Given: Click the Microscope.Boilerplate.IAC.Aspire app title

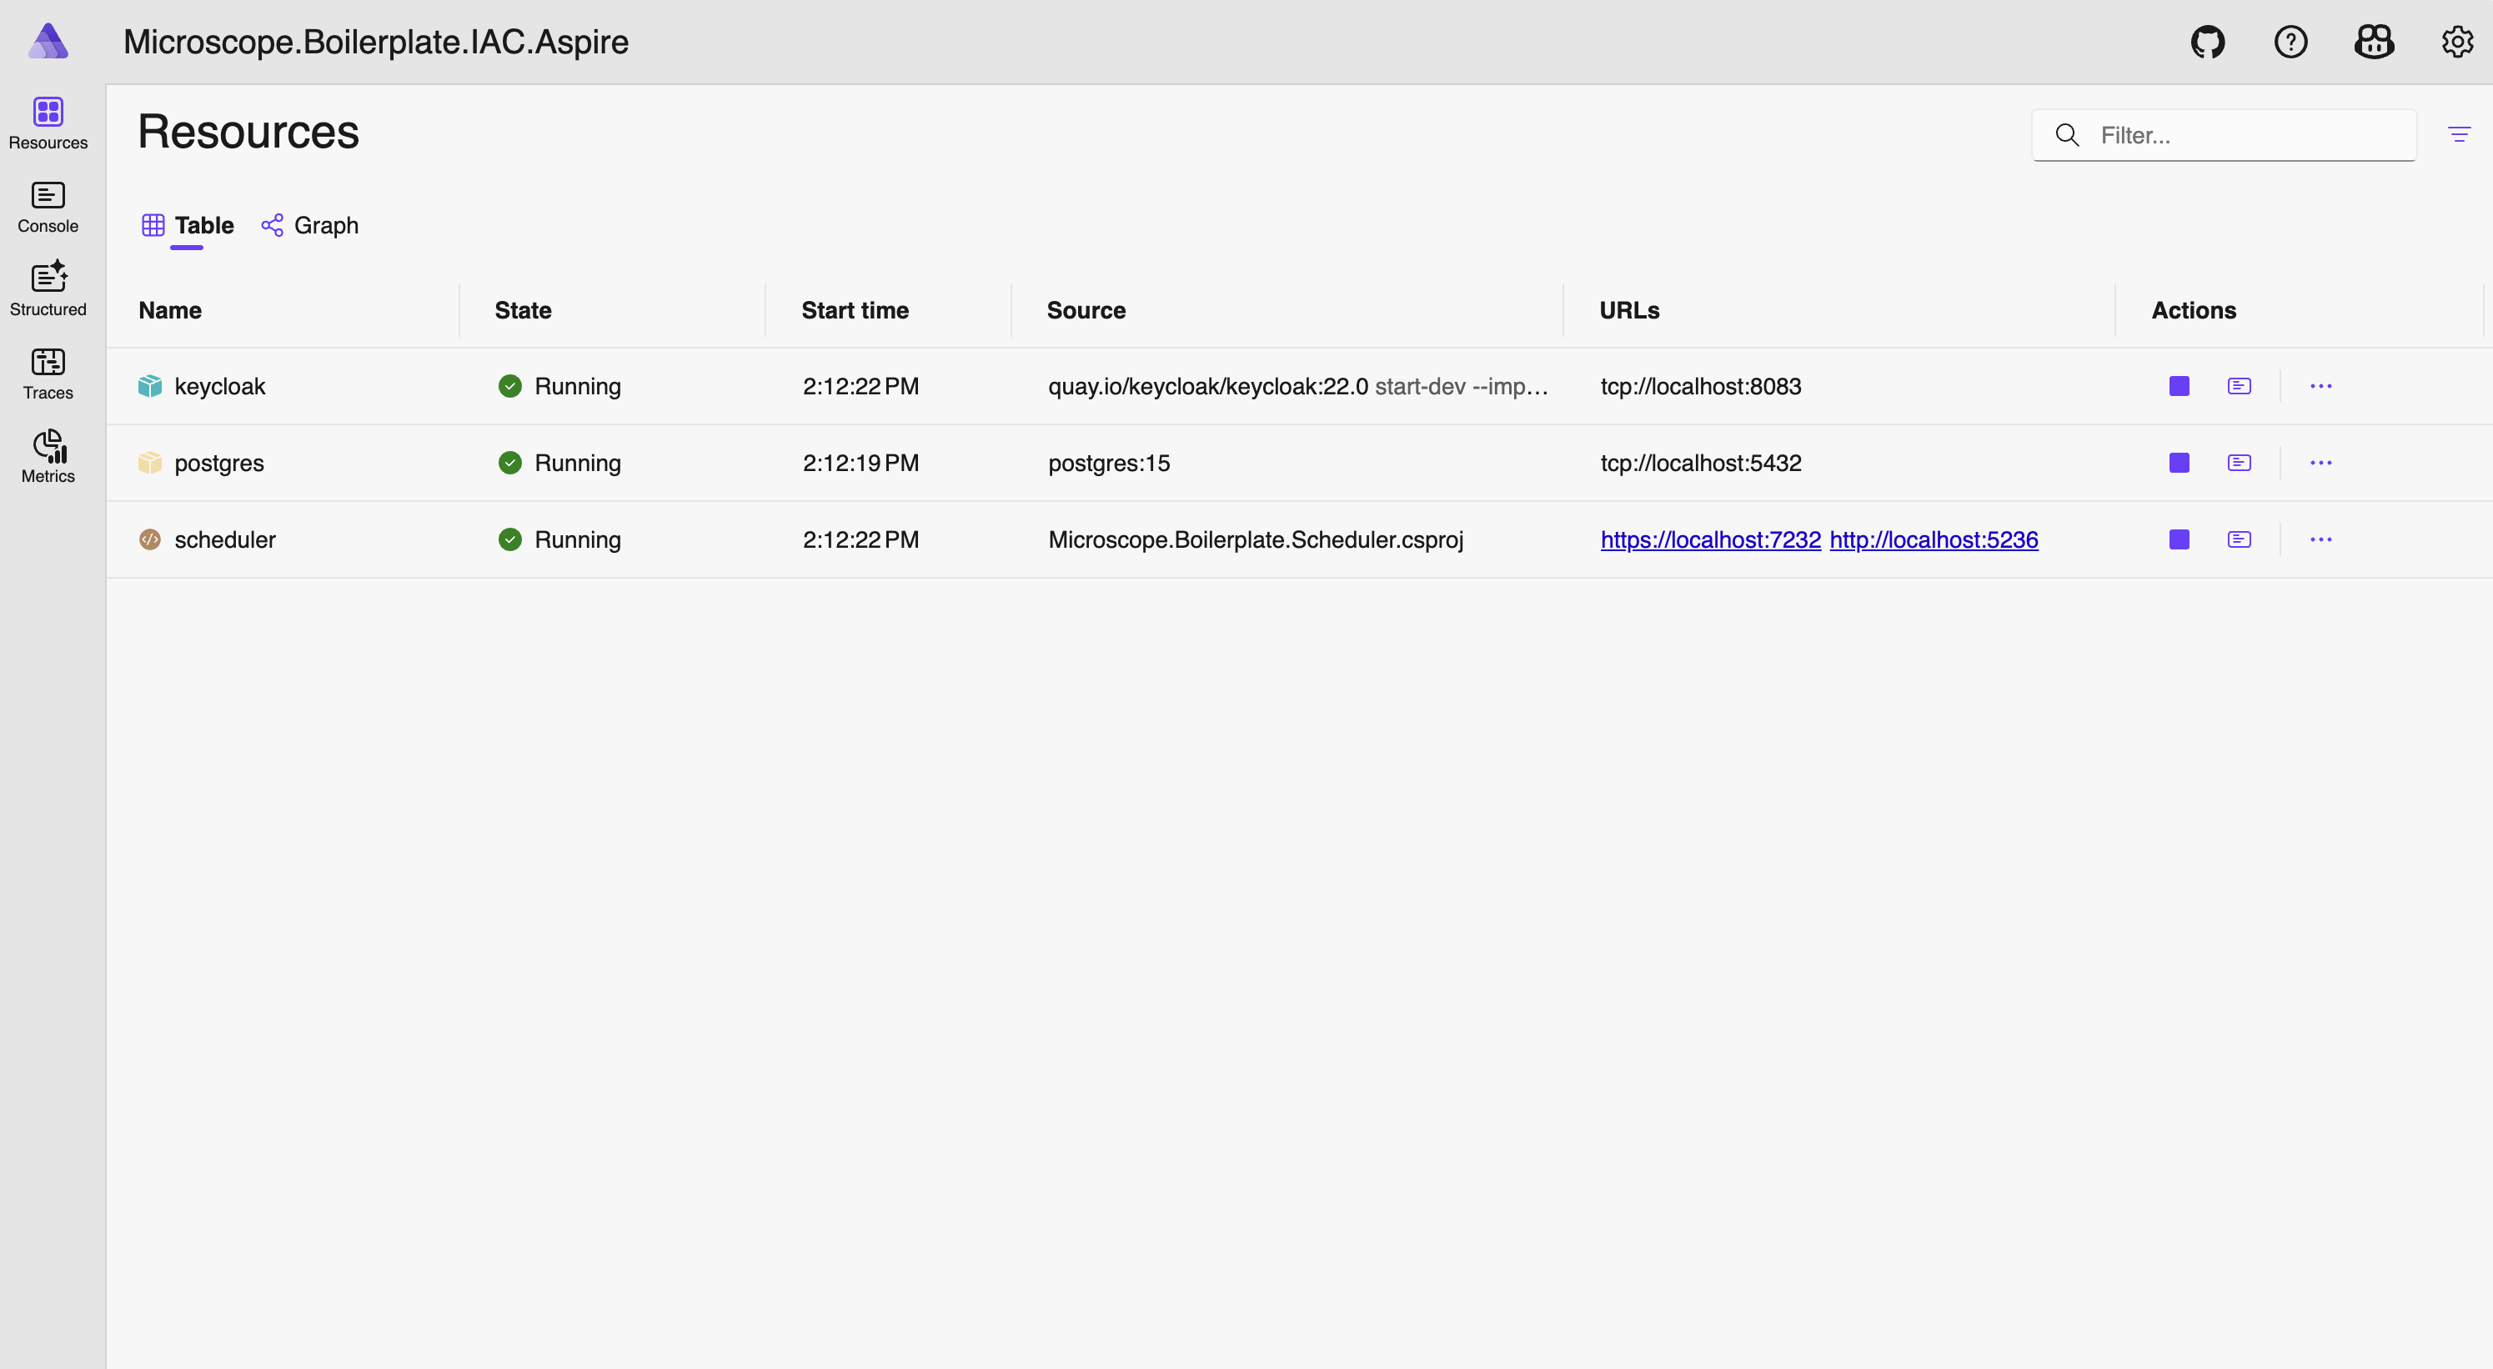Looking at the screenshot, I should click(375, 42).
